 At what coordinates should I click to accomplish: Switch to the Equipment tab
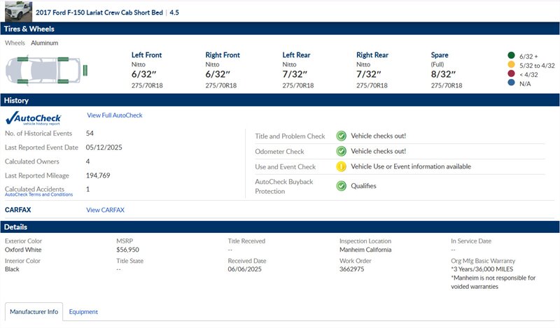(83, 312)
